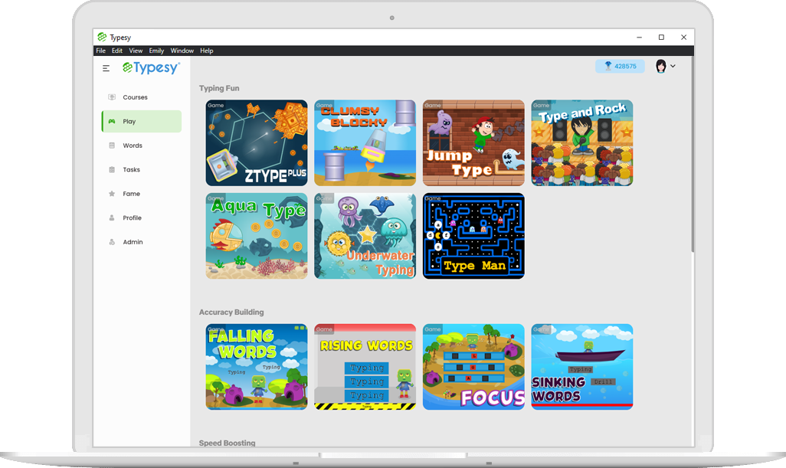Play the Aqua Type game

pyautogui.click(x=257, y=236)
